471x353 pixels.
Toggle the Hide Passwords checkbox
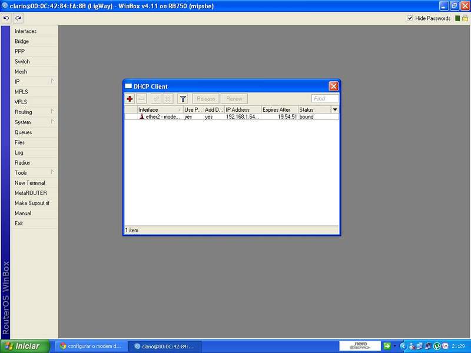[410, 18]
